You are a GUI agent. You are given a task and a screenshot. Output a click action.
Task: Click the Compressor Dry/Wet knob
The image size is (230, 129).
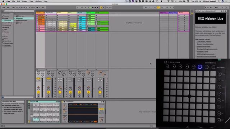tap(101, 120)
